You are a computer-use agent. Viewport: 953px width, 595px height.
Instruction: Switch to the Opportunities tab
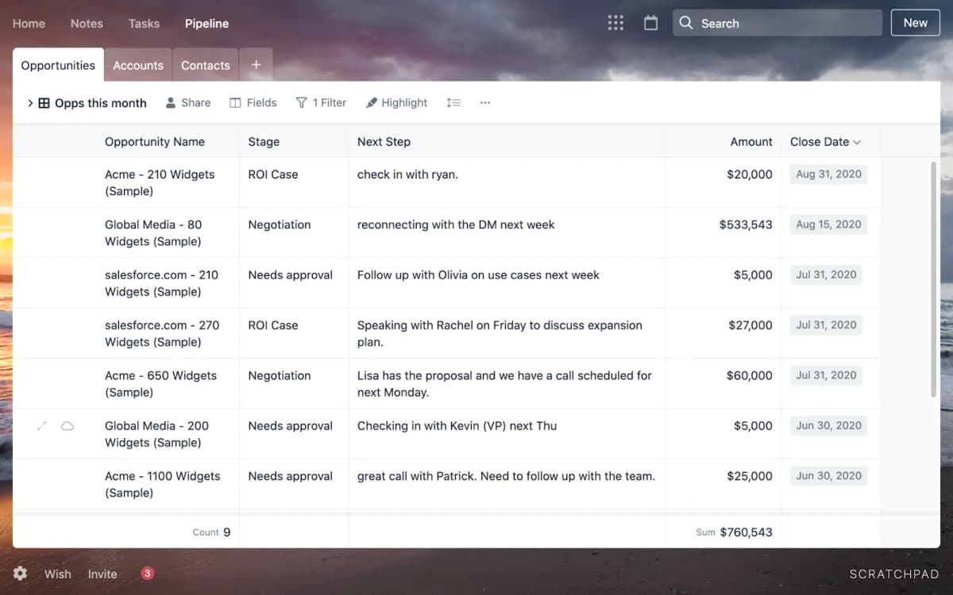(58, 65)
